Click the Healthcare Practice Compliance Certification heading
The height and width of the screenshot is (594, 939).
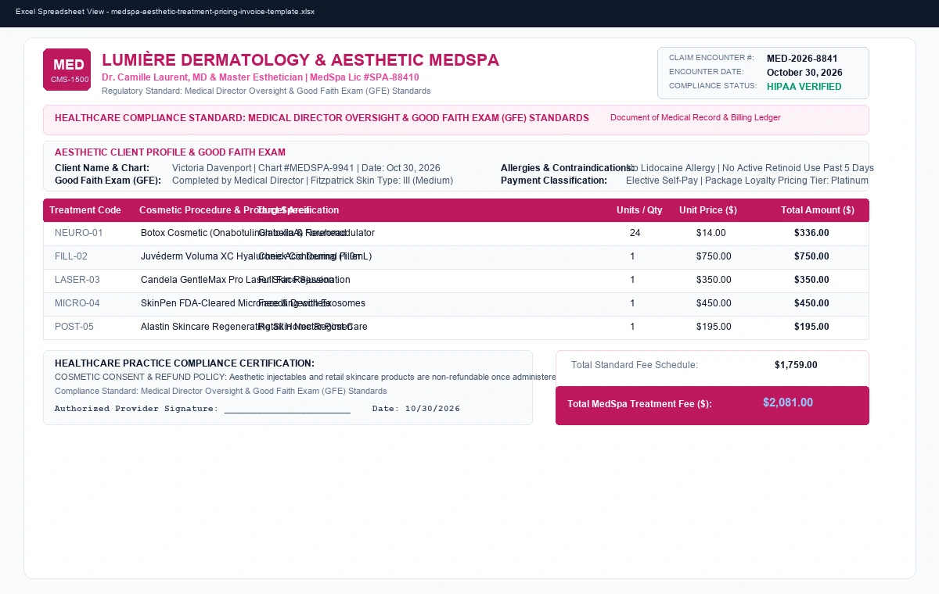coord(185,363)
